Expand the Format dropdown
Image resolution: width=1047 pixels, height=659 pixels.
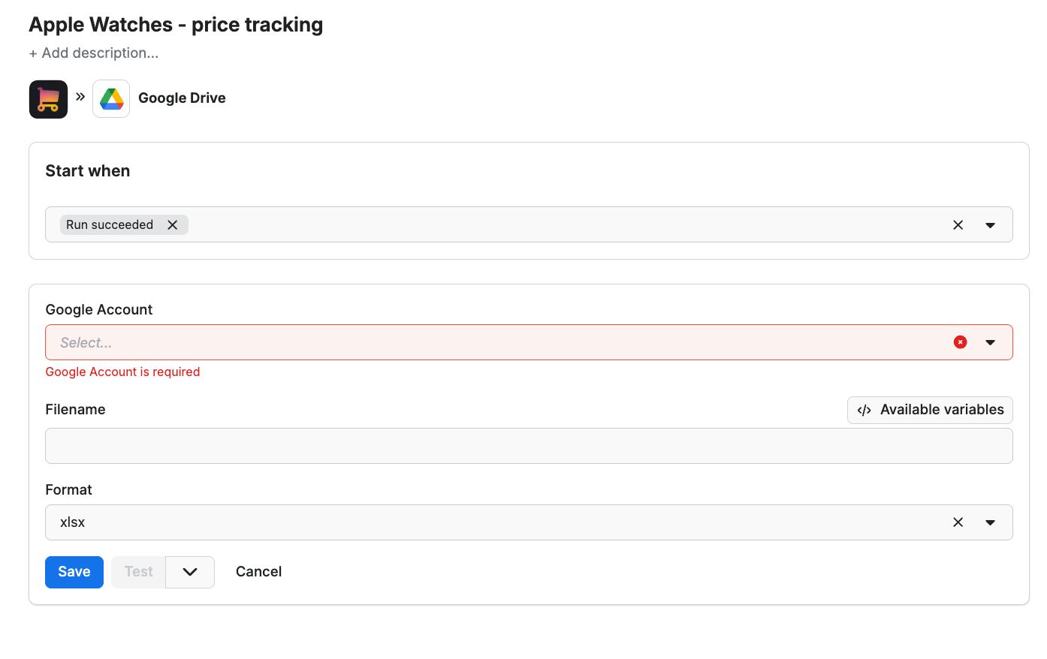point(990,522)
